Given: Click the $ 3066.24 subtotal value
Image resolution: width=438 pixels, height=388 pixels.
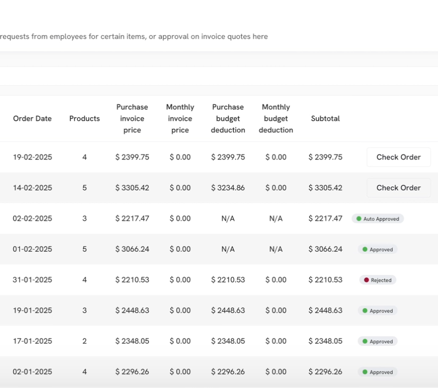Looking at the screenshot, I should 325,249.
